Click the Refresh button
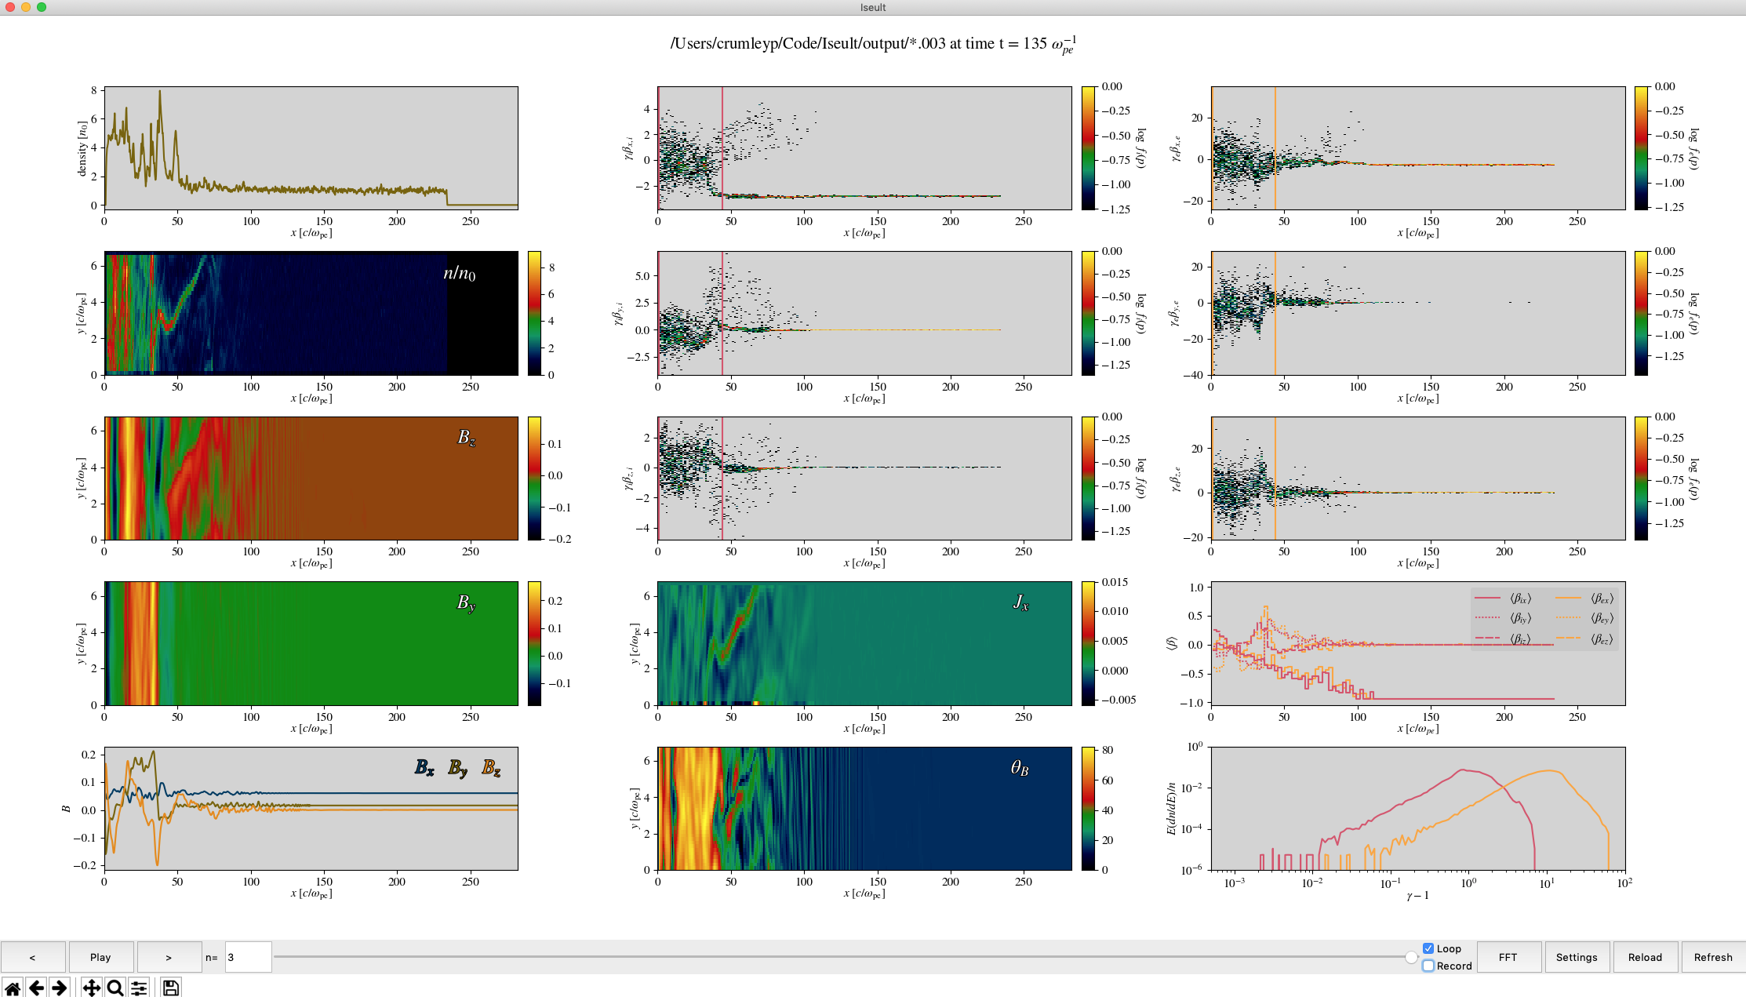Screen dimensions: 1746x997 (x=1713, y=957)
